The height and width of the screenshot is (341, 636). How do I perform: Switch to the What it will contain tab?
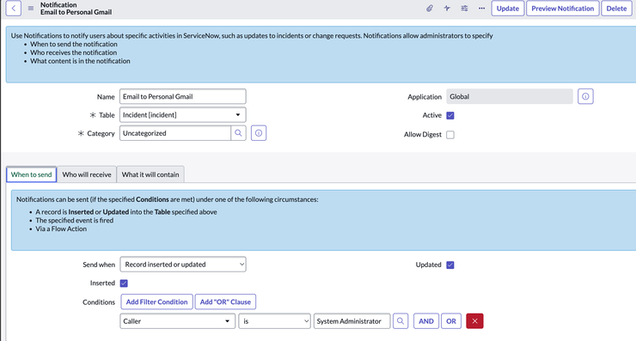[150, 174]
